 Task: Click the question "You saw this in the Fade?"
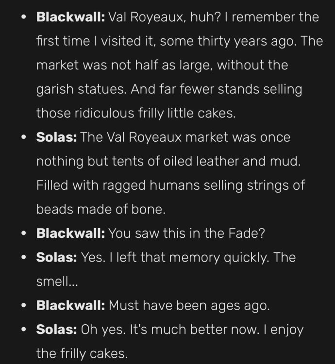click(x=186, y=233)
